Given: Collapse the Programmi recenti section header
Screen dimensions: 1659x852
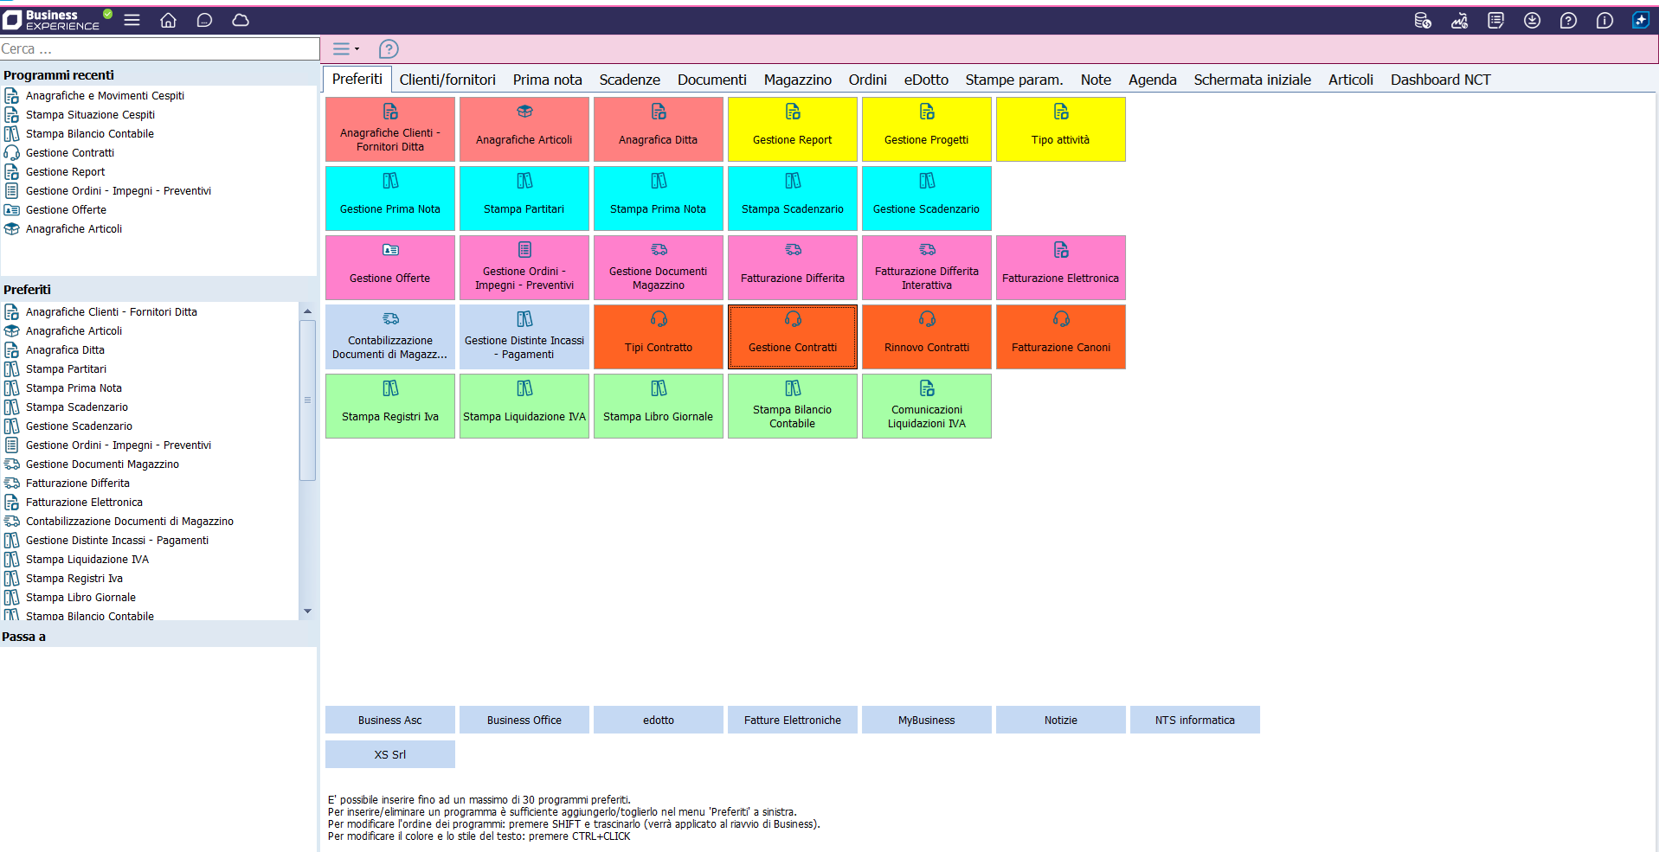Looking at the screenshot, I should click(59, 75).
